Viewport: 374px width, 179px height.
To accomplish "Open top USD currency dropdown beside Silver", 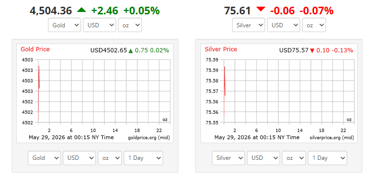I will click(283, 25).
